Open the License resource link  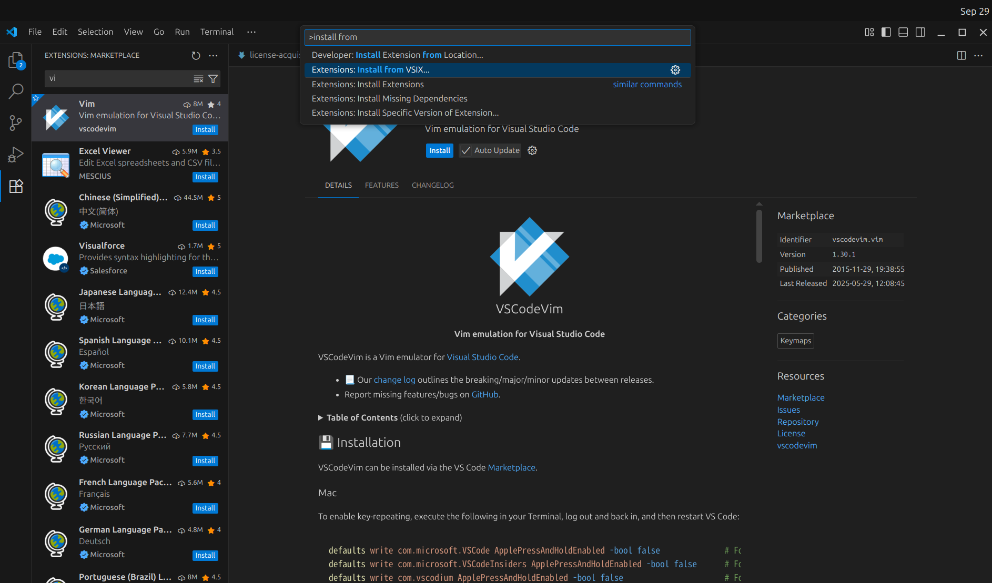791,433
